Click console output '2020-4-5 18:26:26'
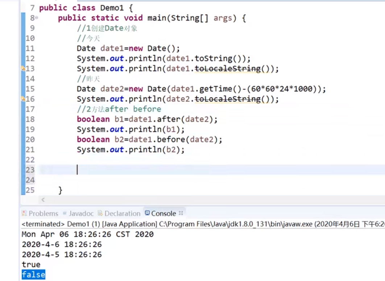The image size is (385, 281). pyautogui.click(x=62, y=254)
